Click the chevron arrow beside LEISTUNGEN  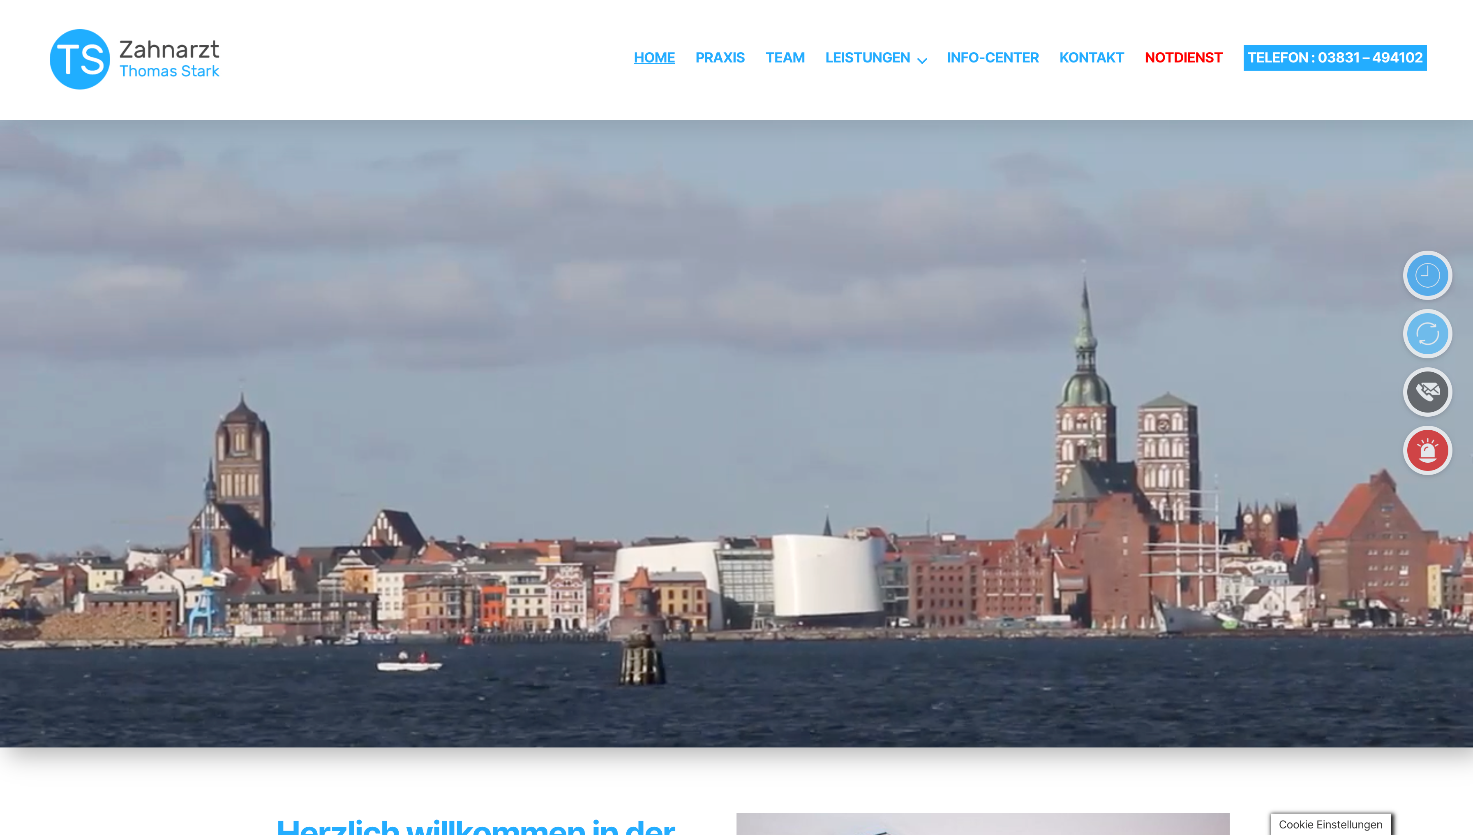pyautogui.click(x=922, y=60)
